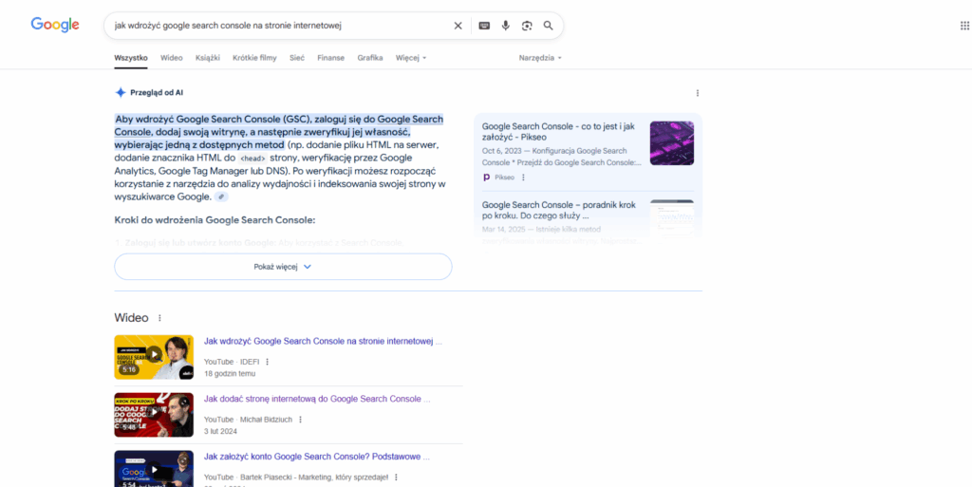Viewport: 972px width, 487px height.
Task: Switch to the Książki tab
Action: [x=208, y=58]
